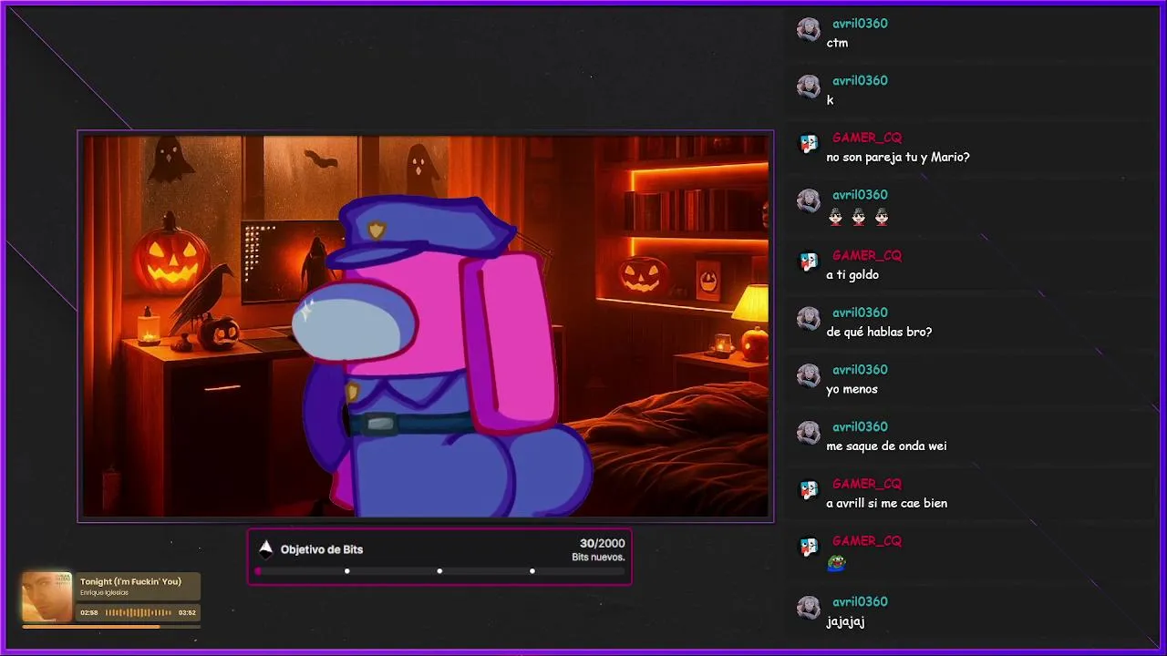
Task: Click username GAMER_CQ above the frog emote
Action: click(866, 541)
